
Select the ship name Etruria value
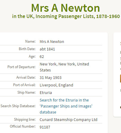[x=46, y=92]
